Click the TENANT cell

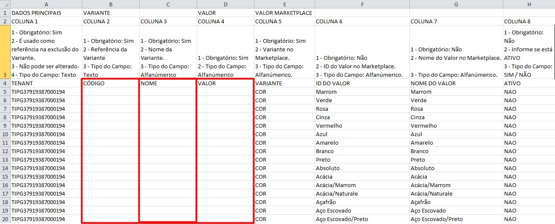46,84
